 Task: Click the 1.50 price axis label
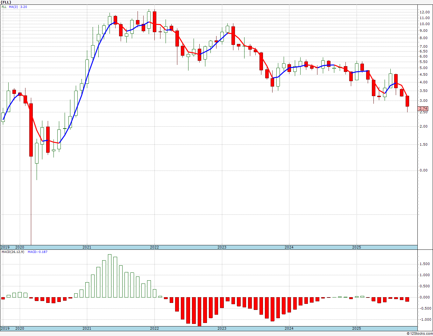[x=424, y=145]
